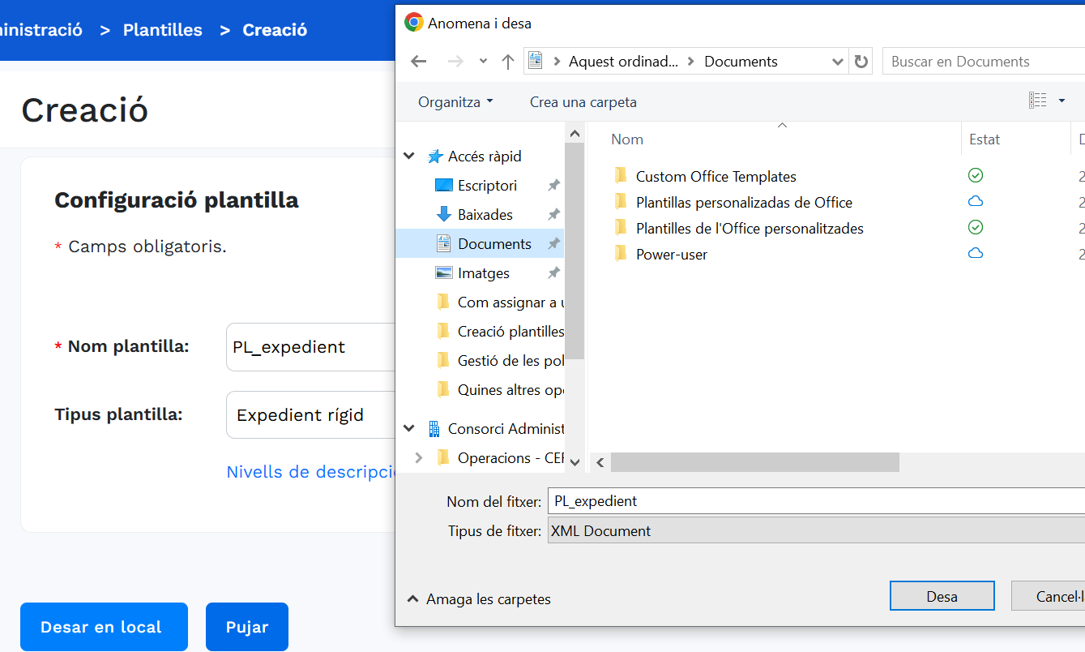
Task: Open the Tipus plantilla dropdown
Action: [310, 415]
